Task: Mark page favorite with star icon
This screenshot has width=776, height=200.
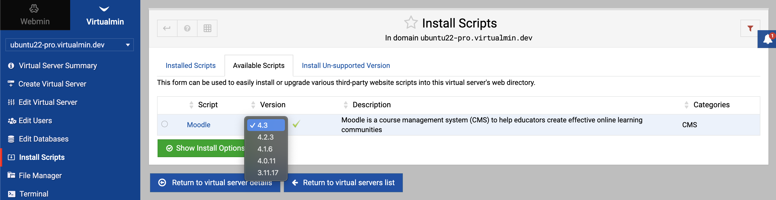Action: tap(411, 23)
